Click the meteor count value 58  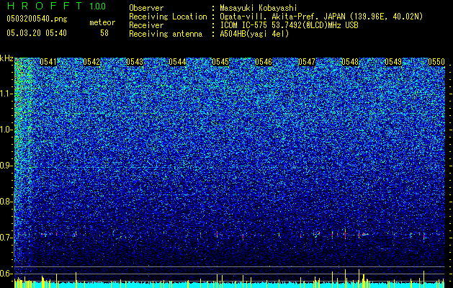tap(104, 33)
